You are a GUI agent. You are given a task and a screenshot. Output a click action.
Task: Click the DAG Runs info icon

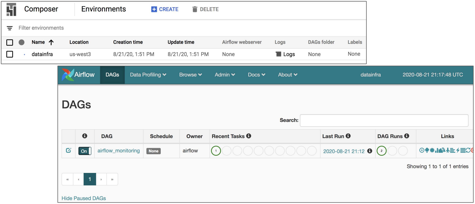click(x=407, y=136)
